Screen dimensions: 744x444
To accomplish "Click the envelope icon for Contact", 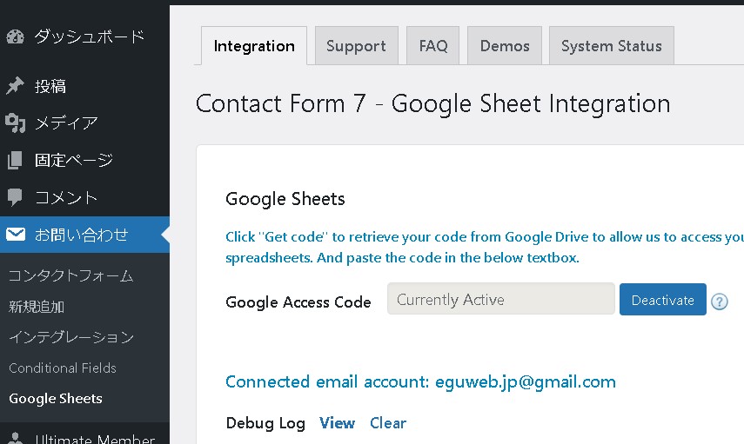I will (15, 235).
